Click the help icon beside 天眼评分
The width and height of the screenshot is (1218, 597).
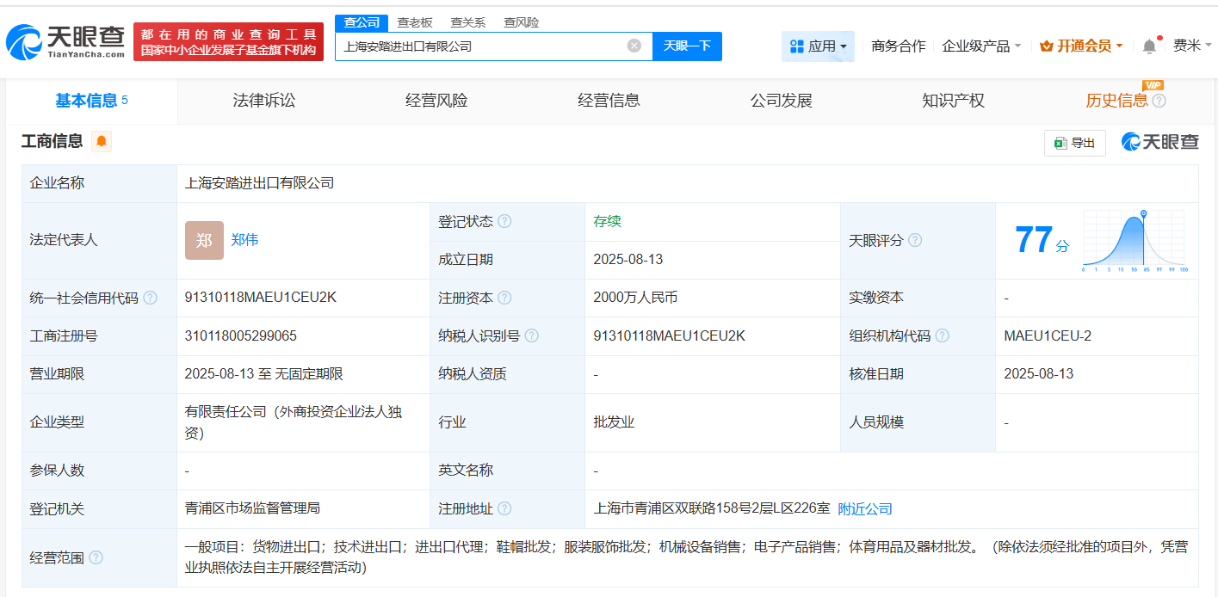point(916,240)
